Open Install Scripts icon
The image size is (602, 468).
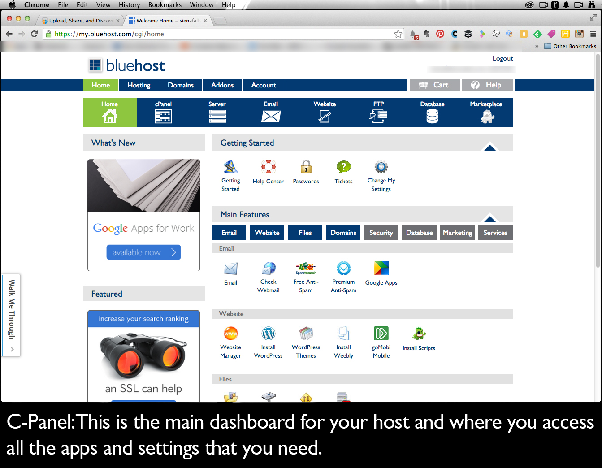[419, 334]
